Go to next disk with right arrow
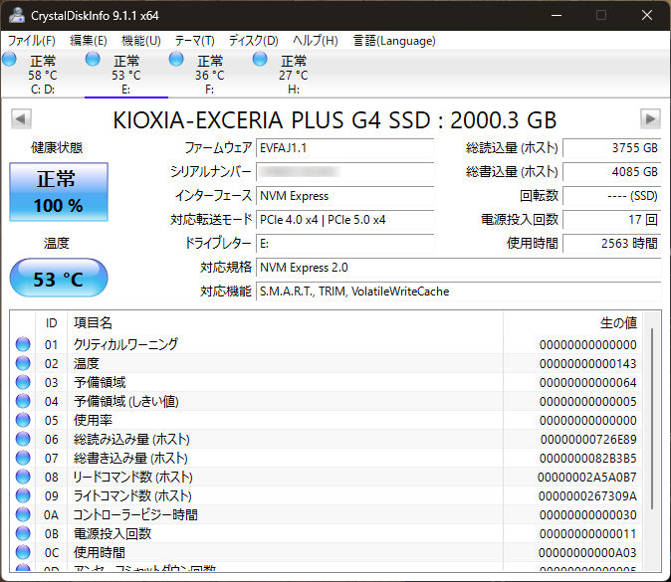Screen dimensions: 671x582 pyautogui.click(x=650, y=118)
